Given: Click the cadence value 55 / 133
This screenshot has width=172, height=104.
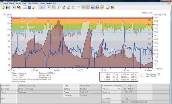Looking at the screenshot, I should [x=129, y=92].
